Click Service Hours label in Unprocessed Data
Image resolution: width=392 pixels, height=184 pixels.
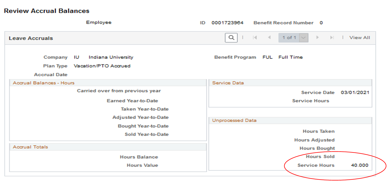[316, 165]
